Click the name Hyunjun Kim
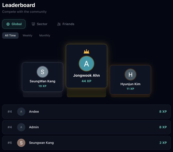Screen dimensions: 173x152 [x=130, y=84]
